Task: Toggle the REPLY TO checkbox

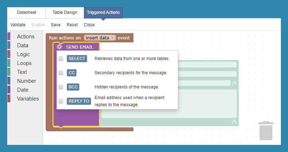Action: [x=61, y=101]
